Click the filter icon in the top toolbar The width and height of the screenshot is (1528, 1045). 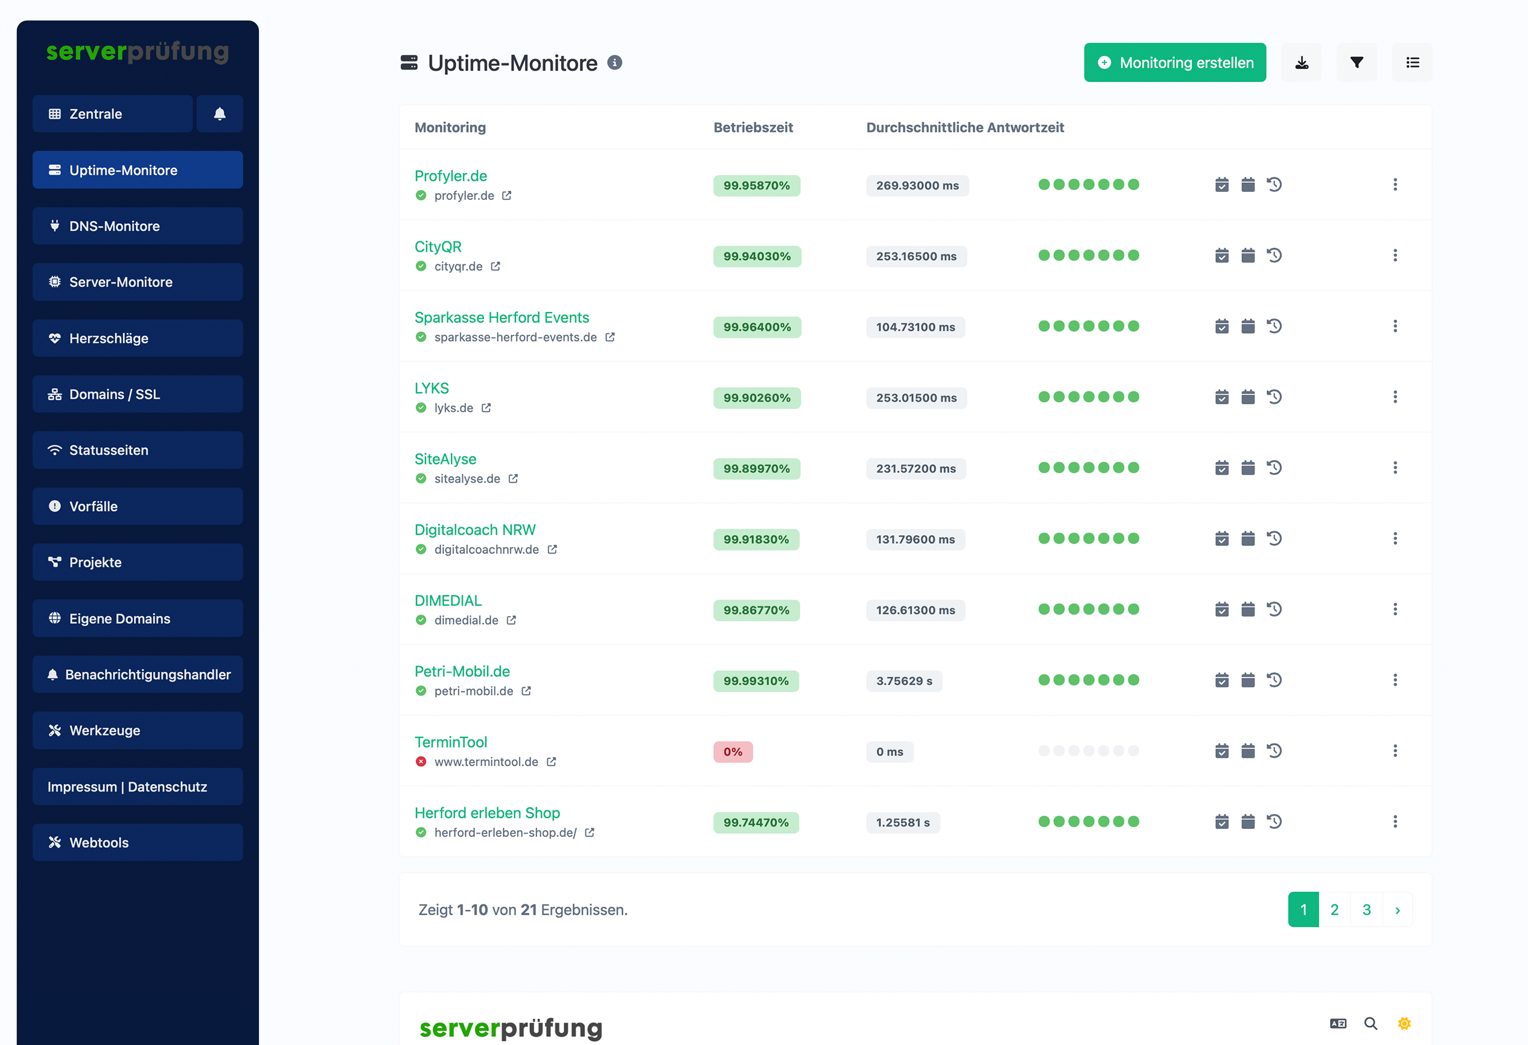[x=1357, y=62]
